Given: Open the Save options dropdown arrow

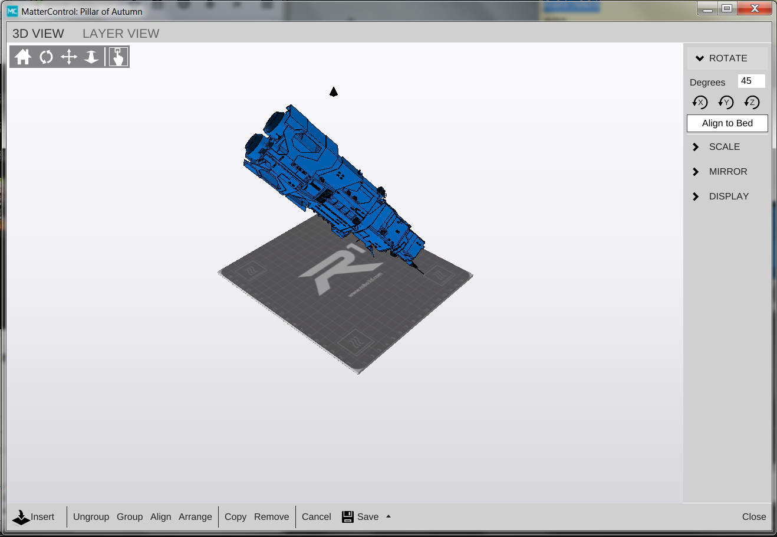Looking at the screenshot, I should [x=388, y=516].
